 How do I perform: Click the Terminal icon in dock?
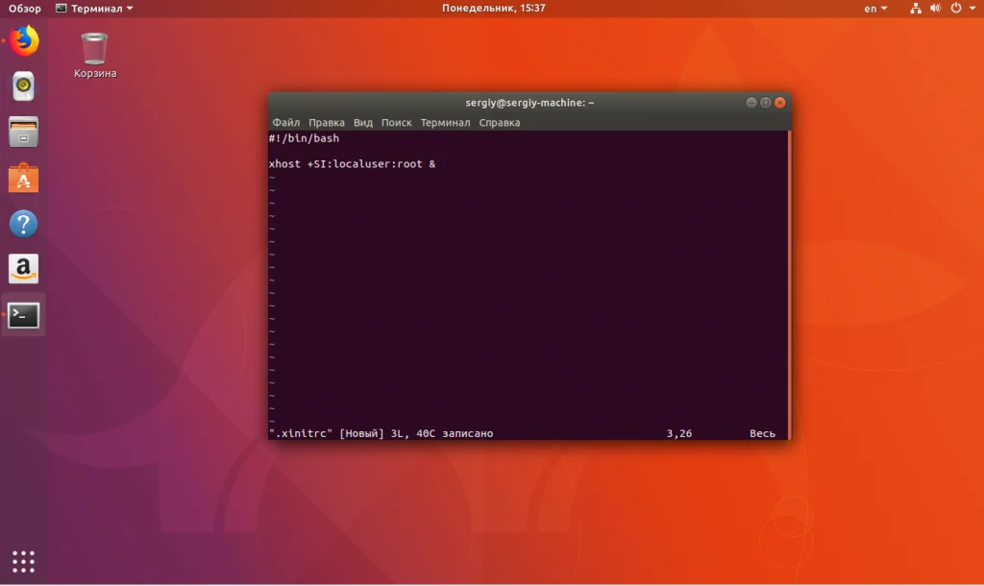pos(23,315)
